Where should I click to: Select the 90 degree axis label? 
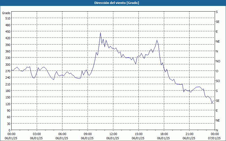click(x=9, y=111)
